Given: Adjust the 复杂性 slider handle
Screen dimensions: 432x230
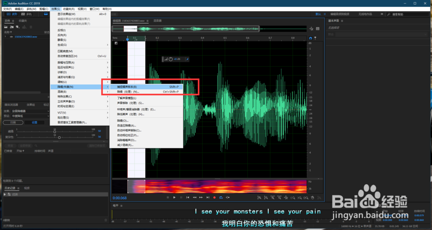Looking at the screenshot, I should 59,137.
